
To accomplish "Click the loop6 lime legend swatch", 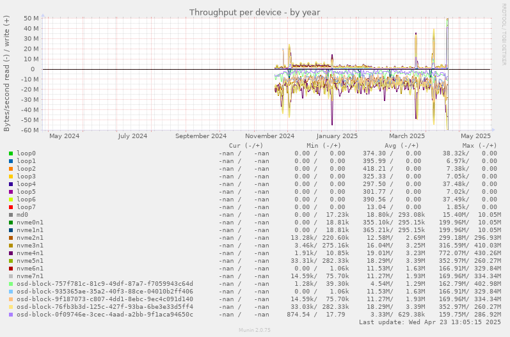I will (11, 200).
